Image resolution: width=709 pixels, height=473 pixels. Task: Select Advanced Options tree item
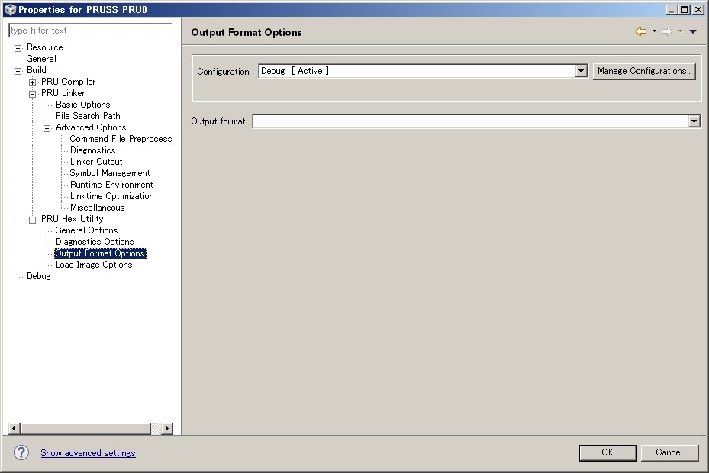click(91, 127)
